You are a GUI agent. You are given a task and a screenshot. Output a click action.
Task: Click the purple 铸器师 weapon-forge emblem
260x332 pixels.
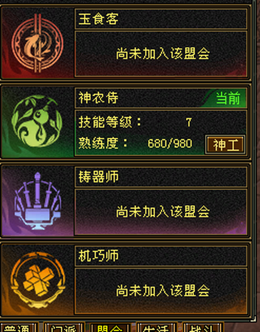(x=38, y=201)
